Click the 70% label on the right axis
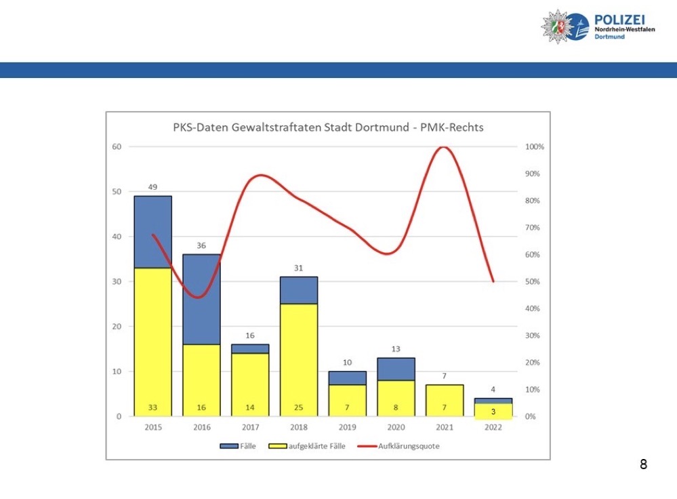Image resolution: width=677 pixels, height=499 pixels. (533, 228)
